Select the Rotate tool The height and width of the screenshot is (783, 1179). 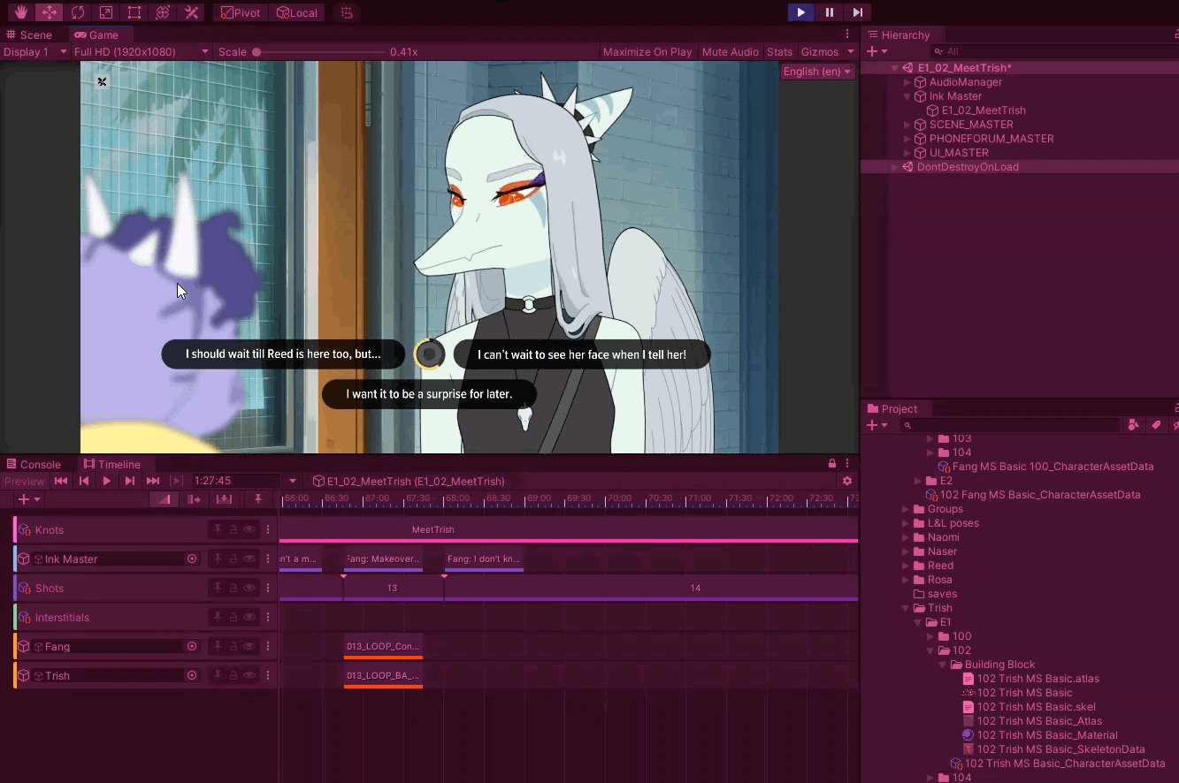click(x=78, y=11)
